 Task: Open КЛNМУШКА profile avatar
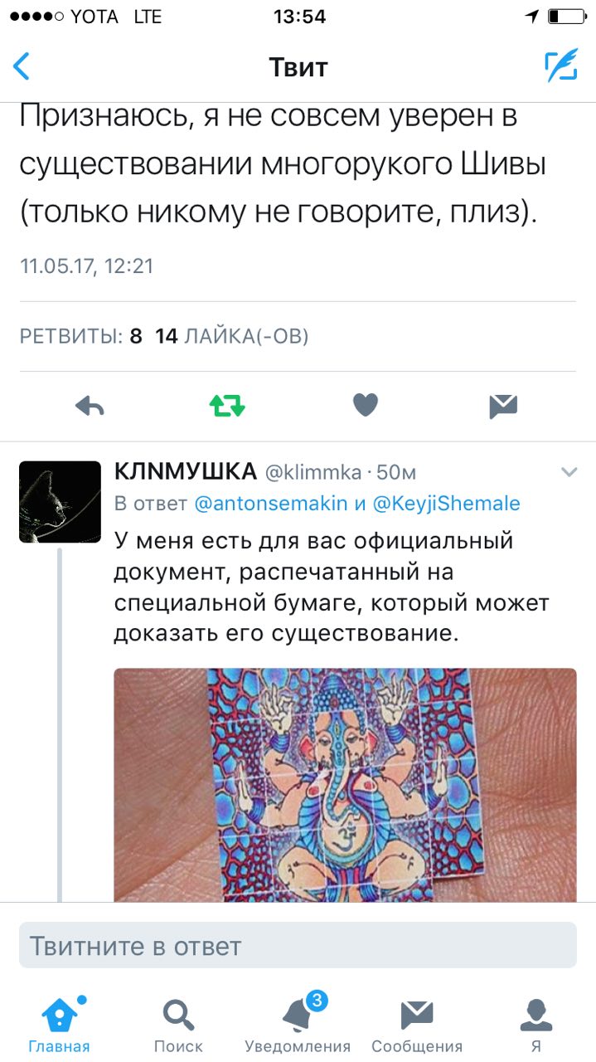click(x=60, y=502)
